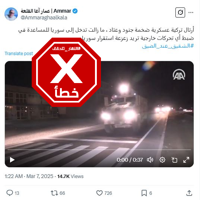
Task: Bookmark the post
Action: (144, 193)
